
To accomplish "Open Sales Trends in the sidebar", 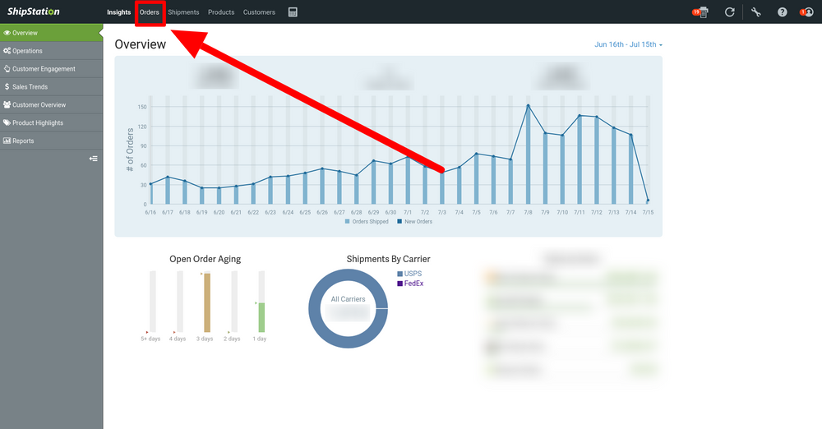I will click(x=51, y=86).
